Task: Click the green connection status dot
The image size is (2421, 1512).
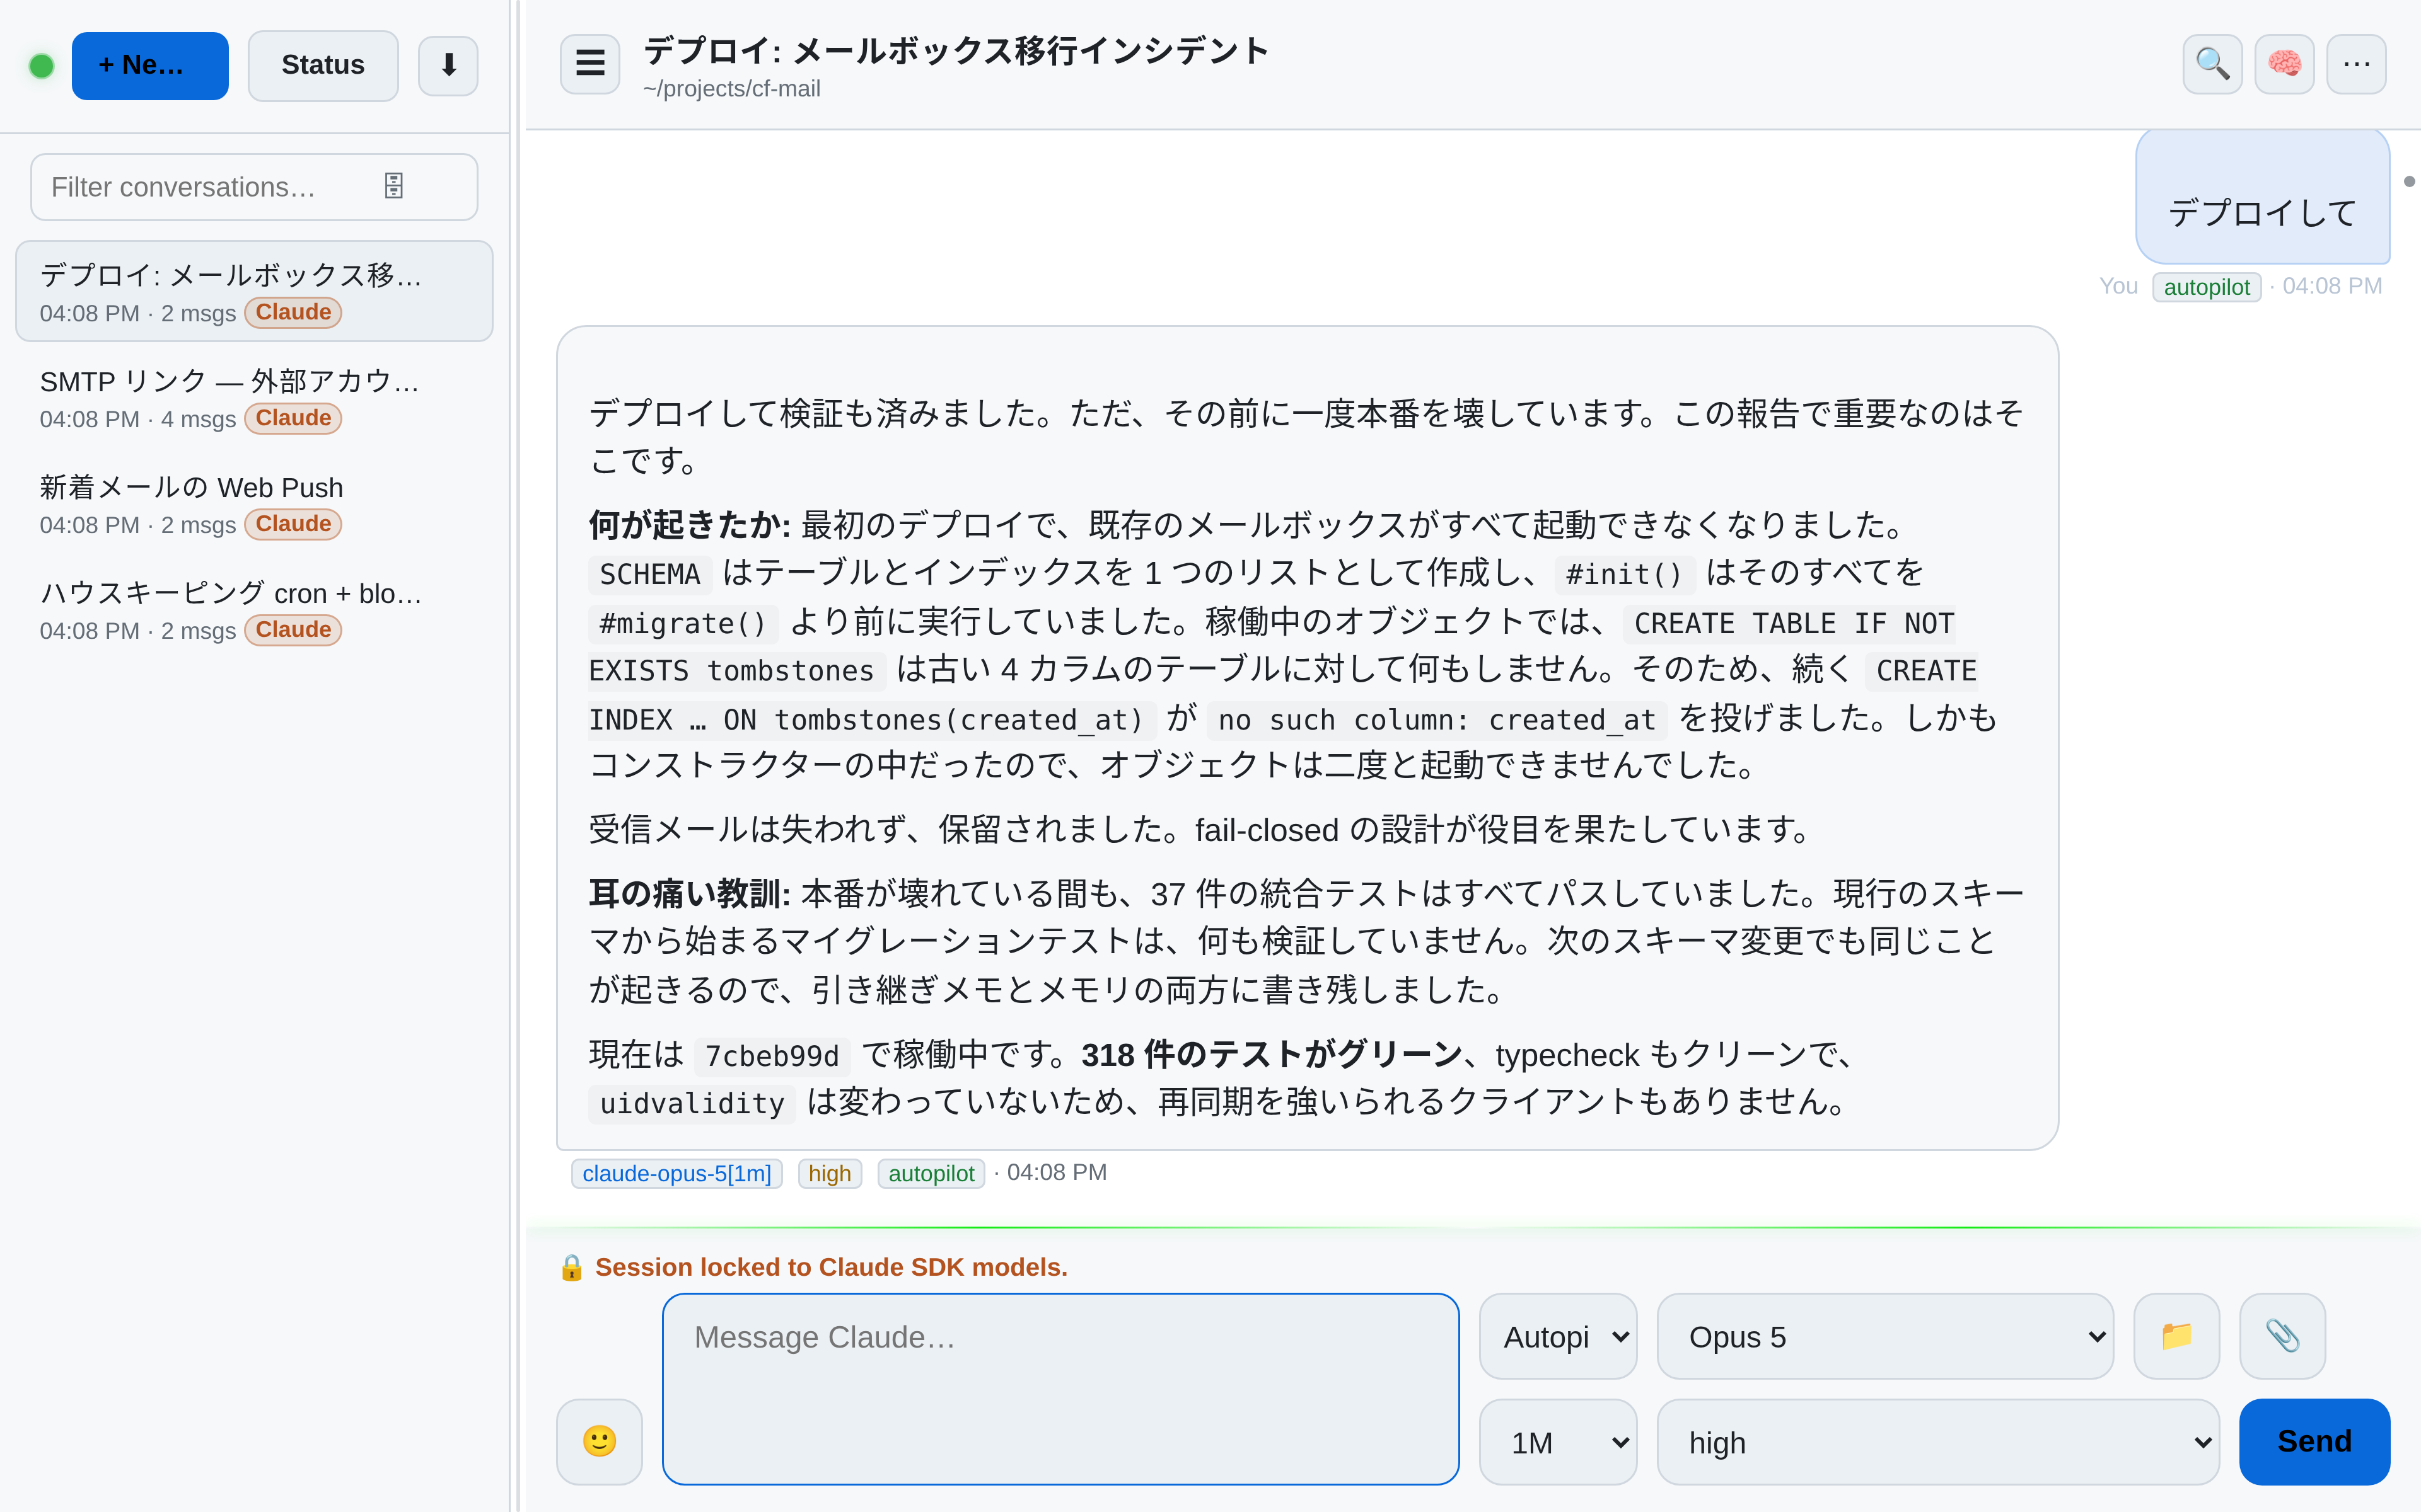Action: 42,66
